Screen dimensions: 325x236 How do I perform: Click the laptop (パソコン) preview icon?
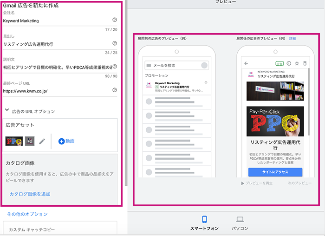[x=240, y=219]
